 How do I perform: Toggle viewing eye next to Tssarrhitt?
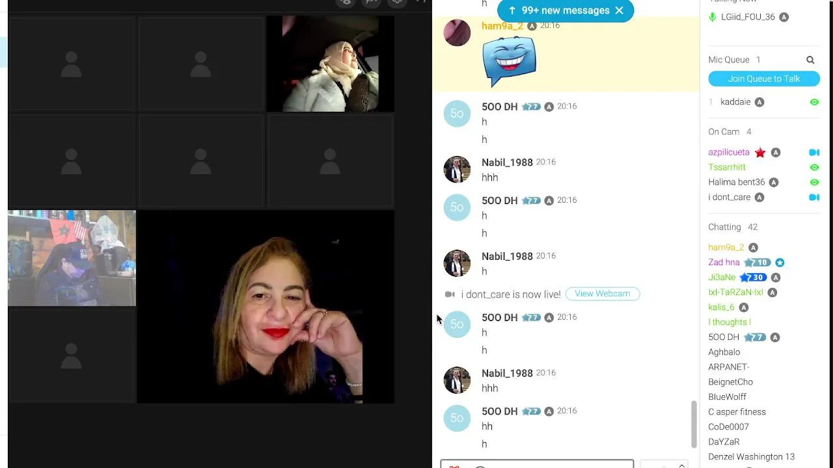point(814,167)
